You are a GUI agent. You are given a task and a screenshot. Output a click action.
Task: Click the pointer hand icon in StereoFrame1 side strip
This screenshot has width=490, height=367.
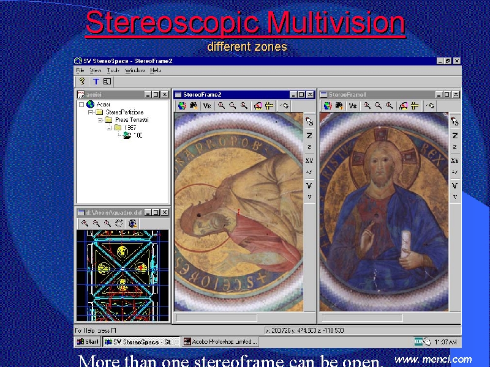coord(454,121)
